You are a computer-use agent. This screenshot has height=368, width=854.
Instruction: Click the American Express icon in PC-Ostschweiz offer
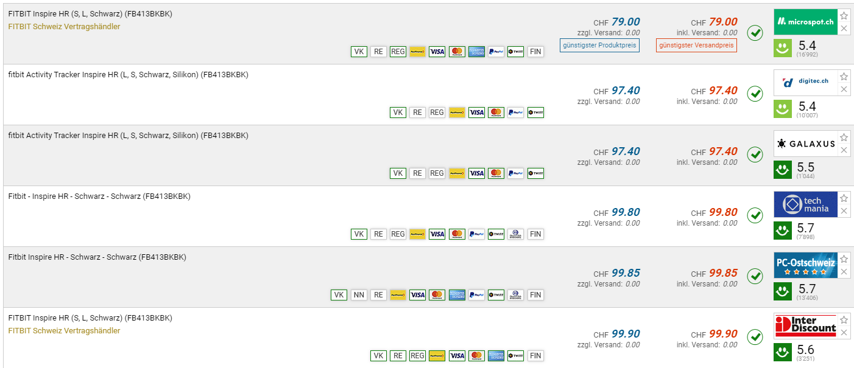pyautogui.click(x=457, y=295)
